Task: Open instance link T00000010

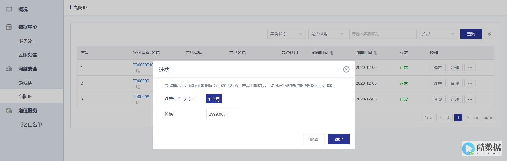Action: click(x=143, y=65)
